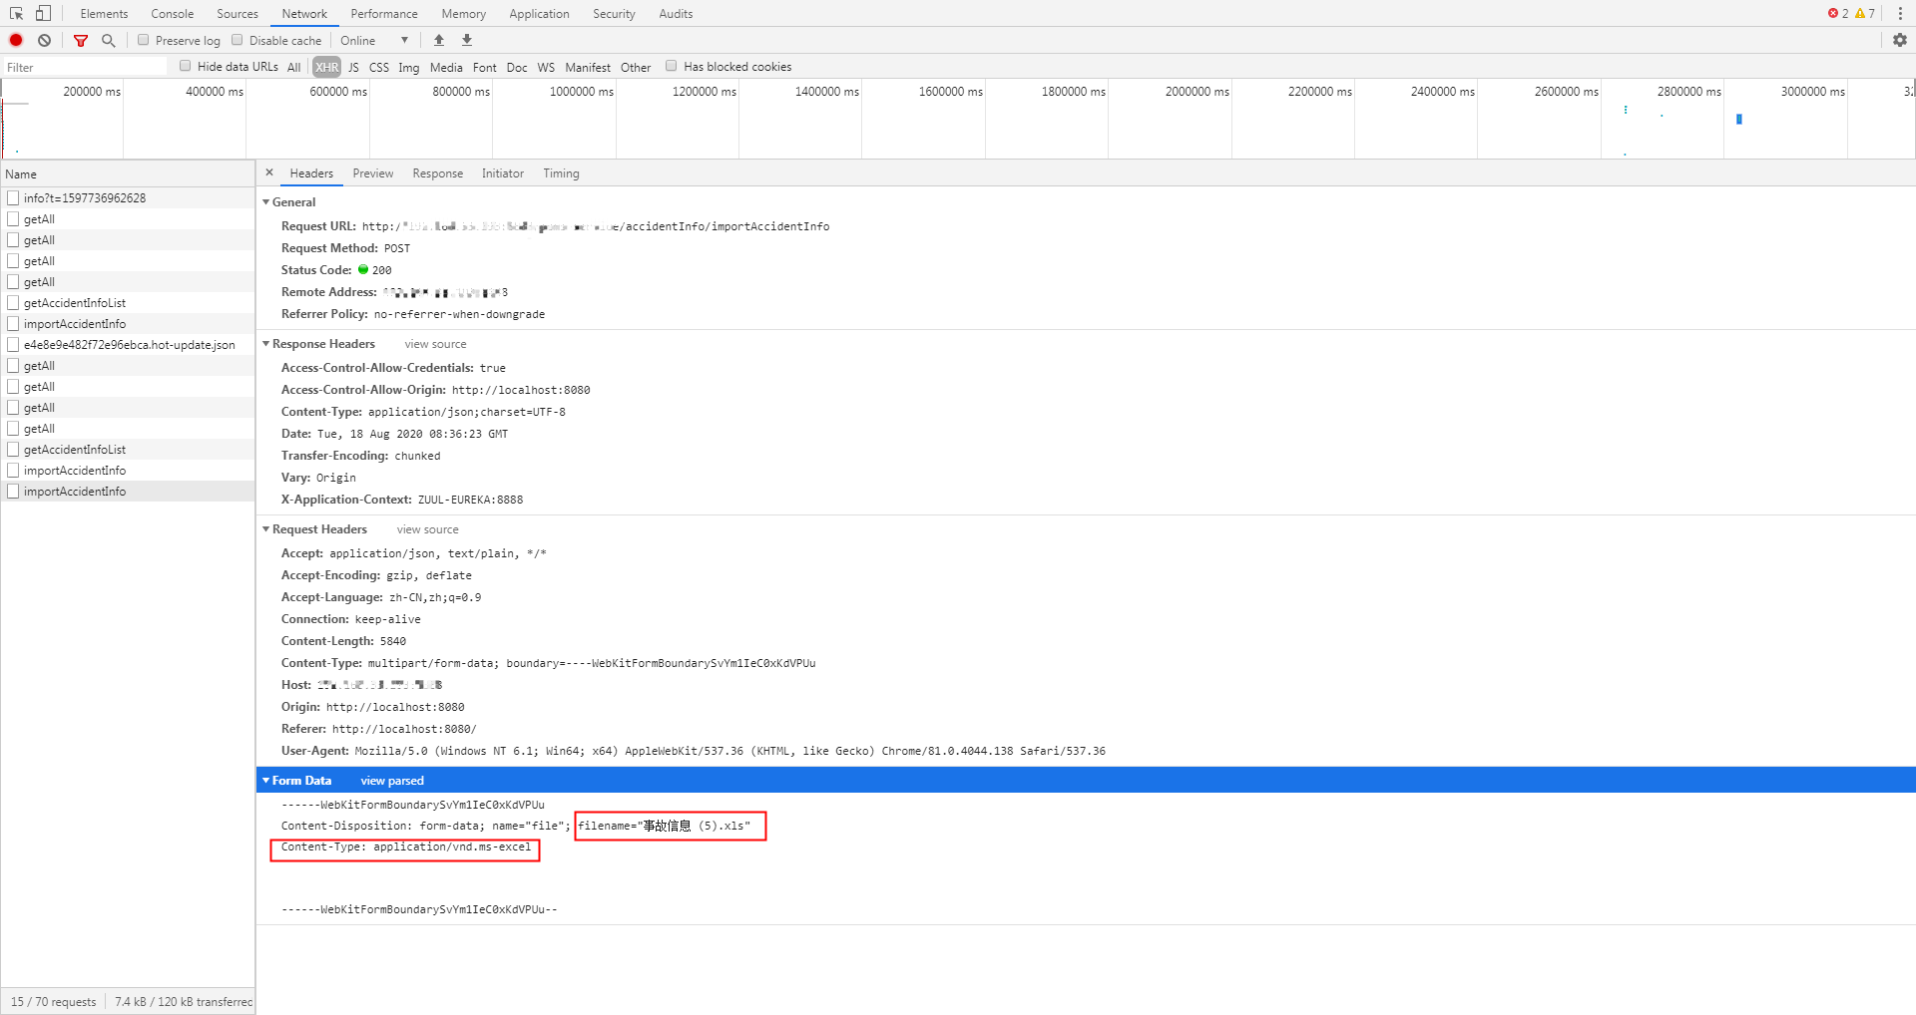
Task: Filter requests by JS type
Action: (x=353, y=67)
